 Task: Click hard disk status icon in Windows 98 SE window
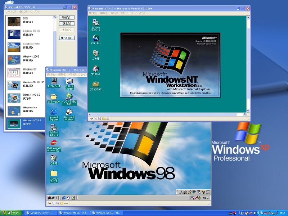(x=49, y=203)
